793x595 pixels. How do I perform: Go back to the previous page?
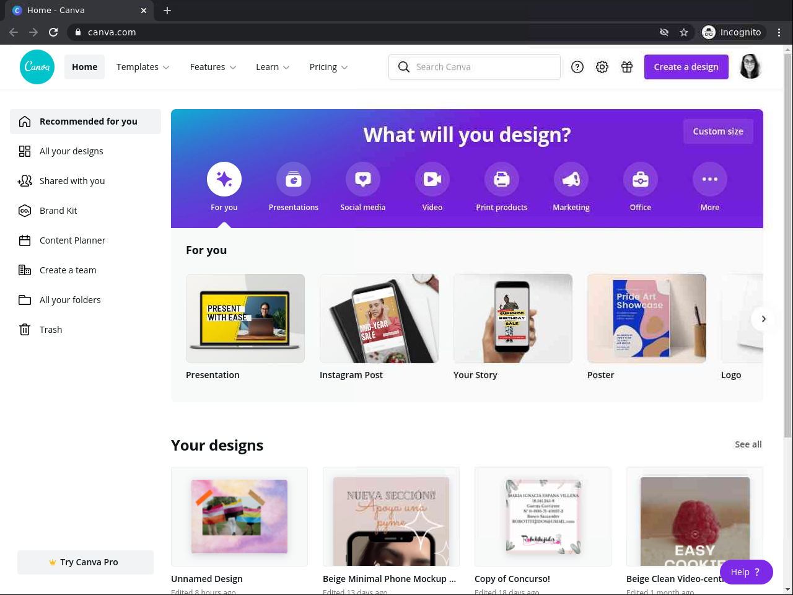[x=14, y=32]
